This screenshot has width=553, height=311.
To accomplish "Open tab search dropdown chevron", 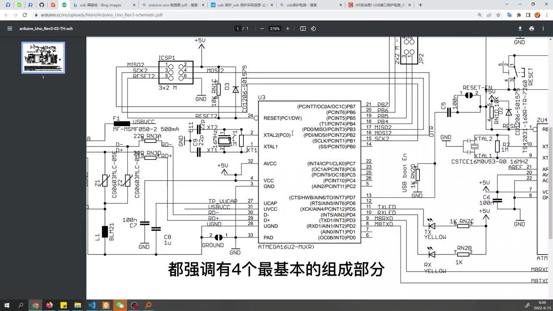I will coord(507,4).
